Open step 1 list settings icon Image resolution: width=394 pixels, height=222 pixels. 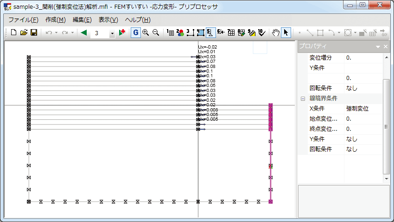170,33
